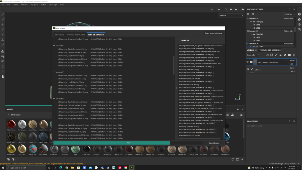Switch to the Output Templates tab

(x=76, y=35)
